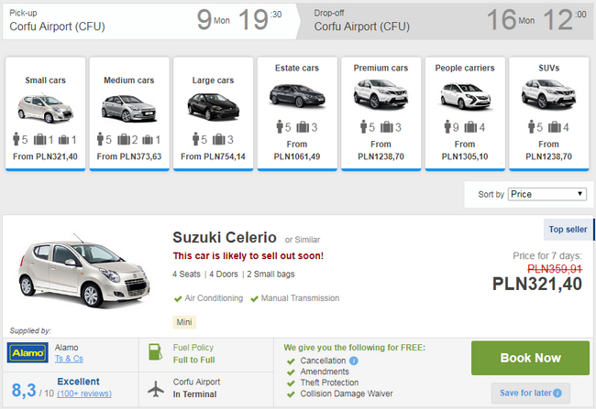Click the Save for later button
The image size is (596, 409).
(531, 393)
